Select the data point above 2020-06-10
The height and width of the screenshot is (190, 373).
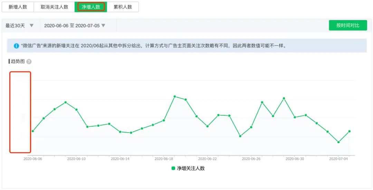[x=76, y=109]
